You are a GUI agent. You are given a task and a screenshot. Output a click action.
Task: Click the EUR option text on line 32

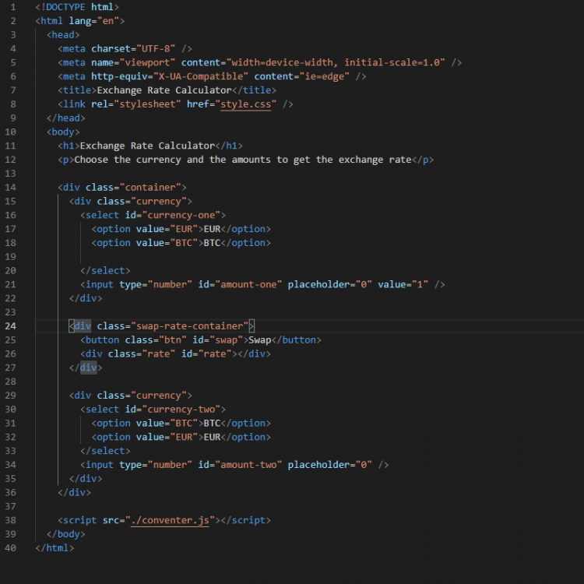[x=212, y=438]
